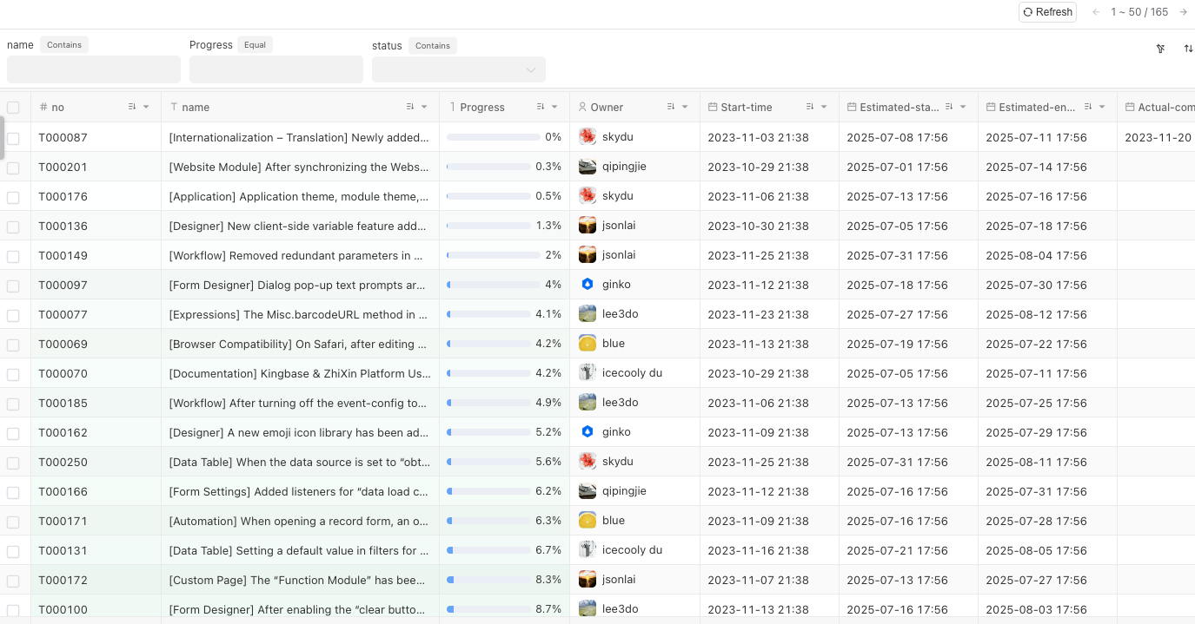
Task: Click the Refresh button
Action: click(x=1047, y=12)
